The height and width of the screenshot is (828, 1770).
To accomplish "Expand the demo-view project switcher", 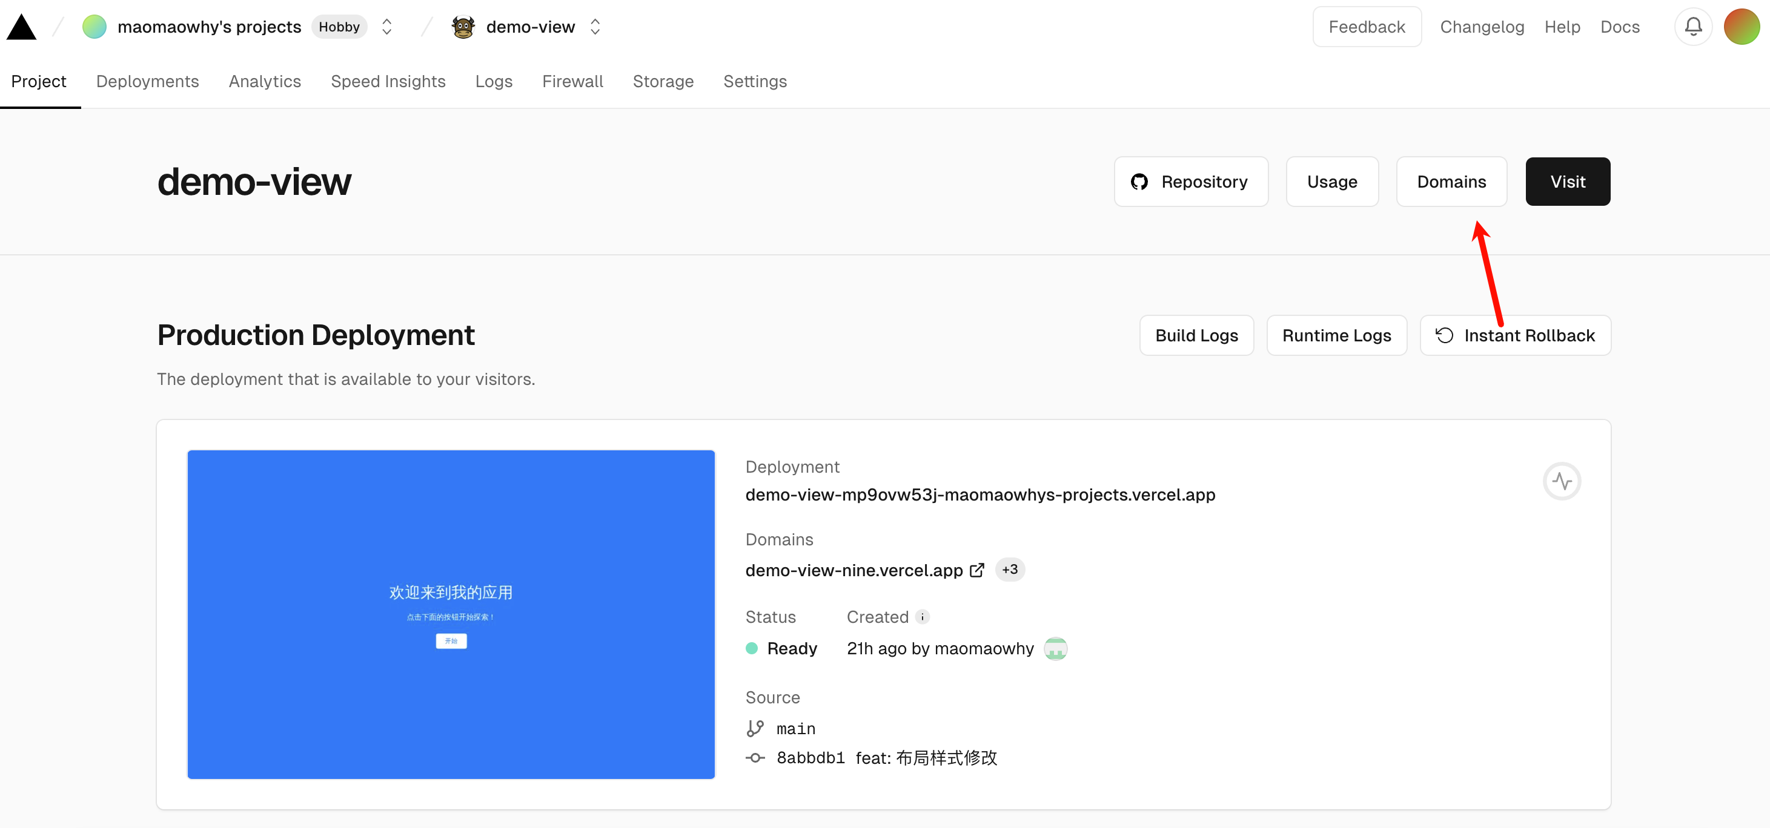I will [595, 27].
